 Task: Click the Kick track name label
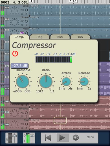(26, 6)
